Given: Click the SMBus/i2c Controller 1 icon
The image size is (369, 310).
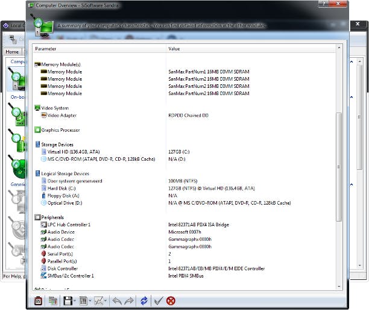Looking at the screenshot, I should point(43,276).
